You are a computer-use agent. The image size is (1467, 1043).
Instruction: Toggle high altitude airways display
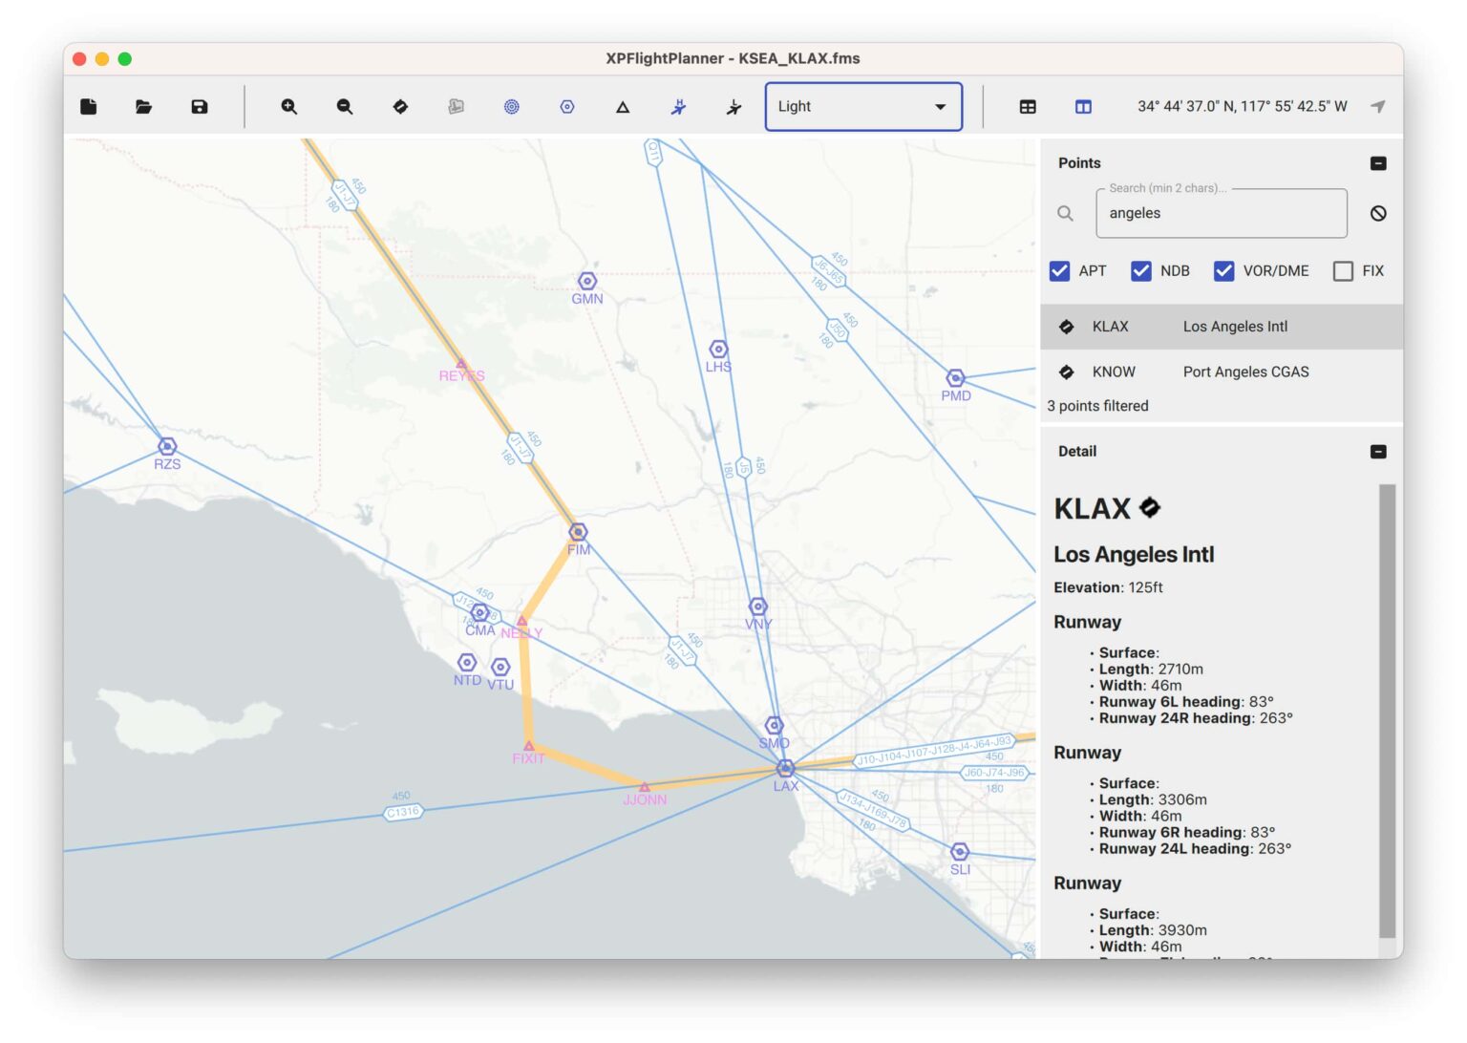coord(677,106)
